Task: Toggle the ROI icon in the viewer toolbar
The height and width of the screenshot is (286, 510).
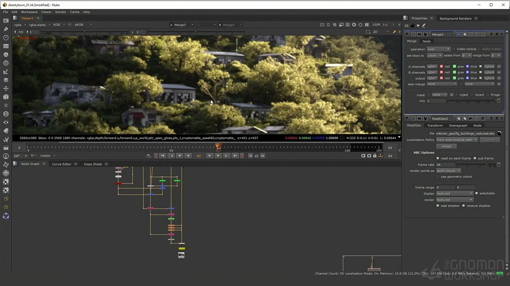Action: click(328, 25)
